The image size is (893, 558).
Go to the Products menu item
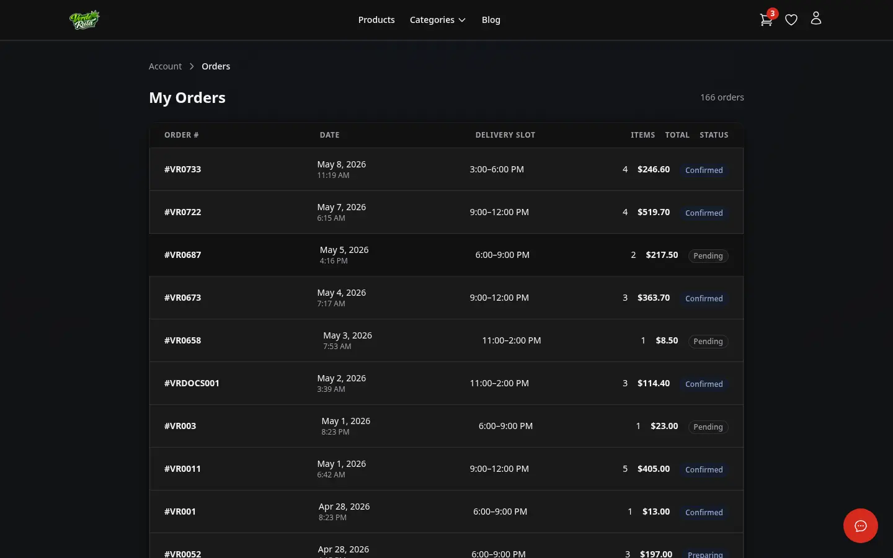(x=376, y=20)
